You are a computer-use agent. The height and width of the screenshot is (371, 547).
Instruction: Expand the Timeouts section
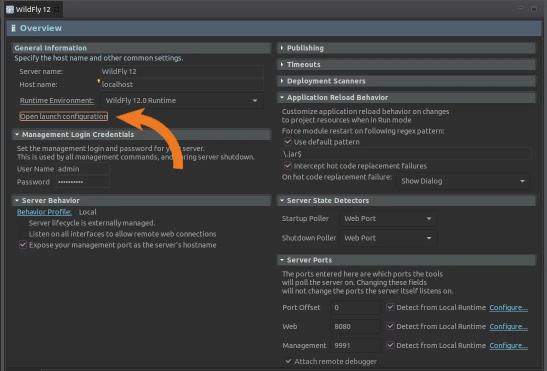pos(282,64)
